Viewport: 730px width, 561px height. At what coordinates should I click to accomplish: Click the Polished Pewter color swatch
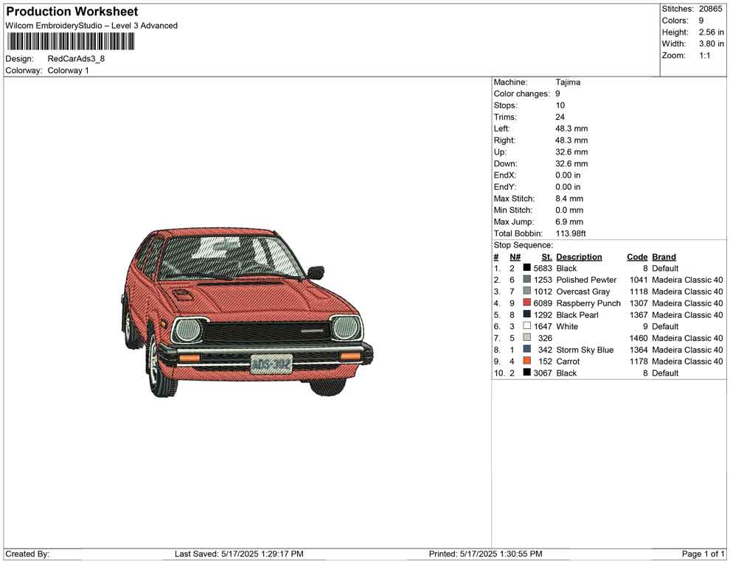[x=526, y=280]
